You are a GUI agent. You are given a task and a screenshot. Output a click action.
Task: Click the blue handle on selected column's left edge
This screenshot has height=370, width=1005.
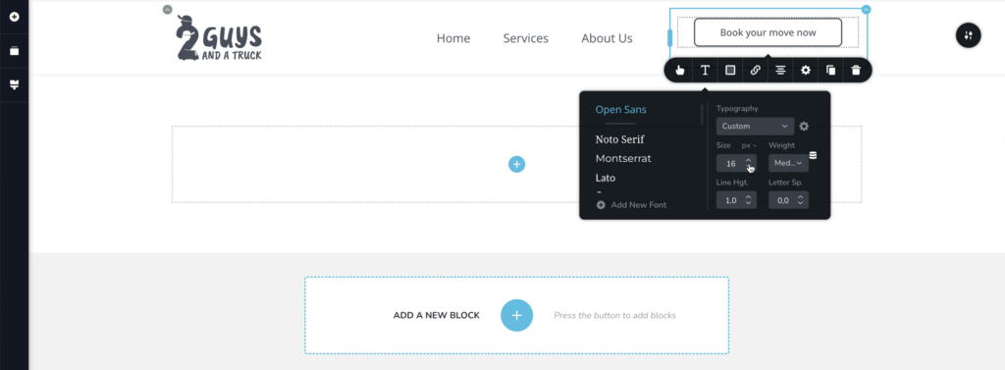pyautogui.click(x=670, y=38)
